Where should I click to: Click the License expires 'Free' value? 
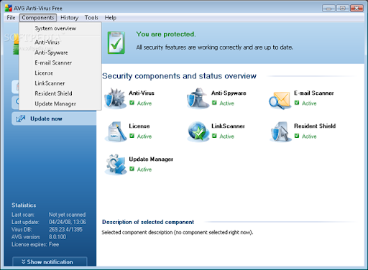pyautogui.click(x=54, y=244)
